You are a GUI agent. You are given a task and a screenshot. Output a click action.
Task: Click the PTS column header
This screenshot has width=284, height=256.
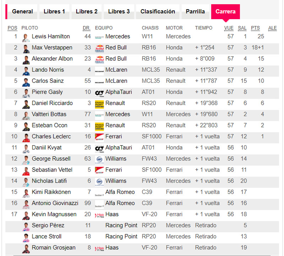click(255, 28)
